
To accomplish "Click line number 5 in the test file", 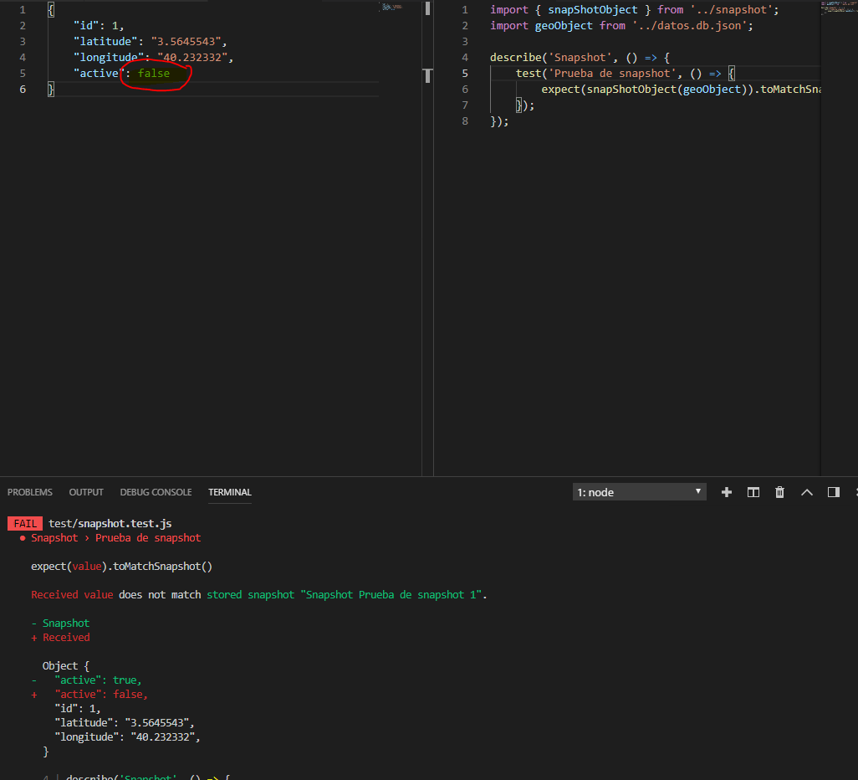I will click(x=465, y=73).
